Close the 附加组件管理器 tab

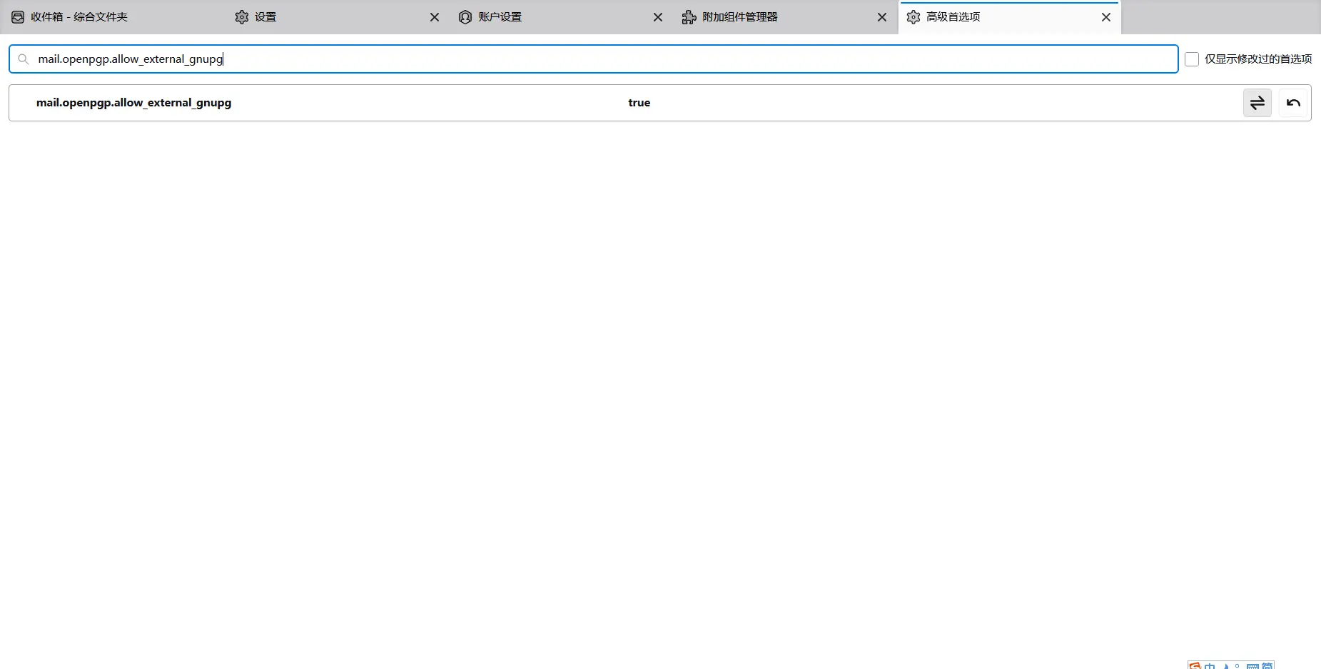pyautogui.click(x=881, y=17)
